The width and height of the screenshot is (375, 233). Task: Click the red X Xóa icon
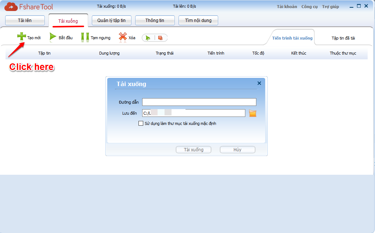coord(123,37)
